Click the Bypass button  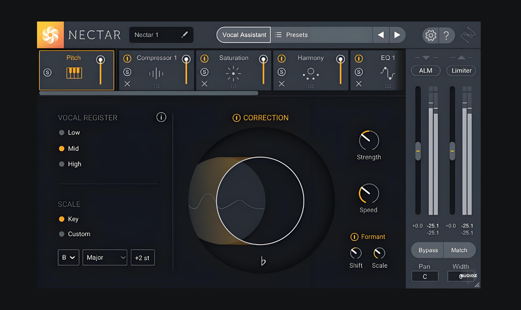pos(428,250)
